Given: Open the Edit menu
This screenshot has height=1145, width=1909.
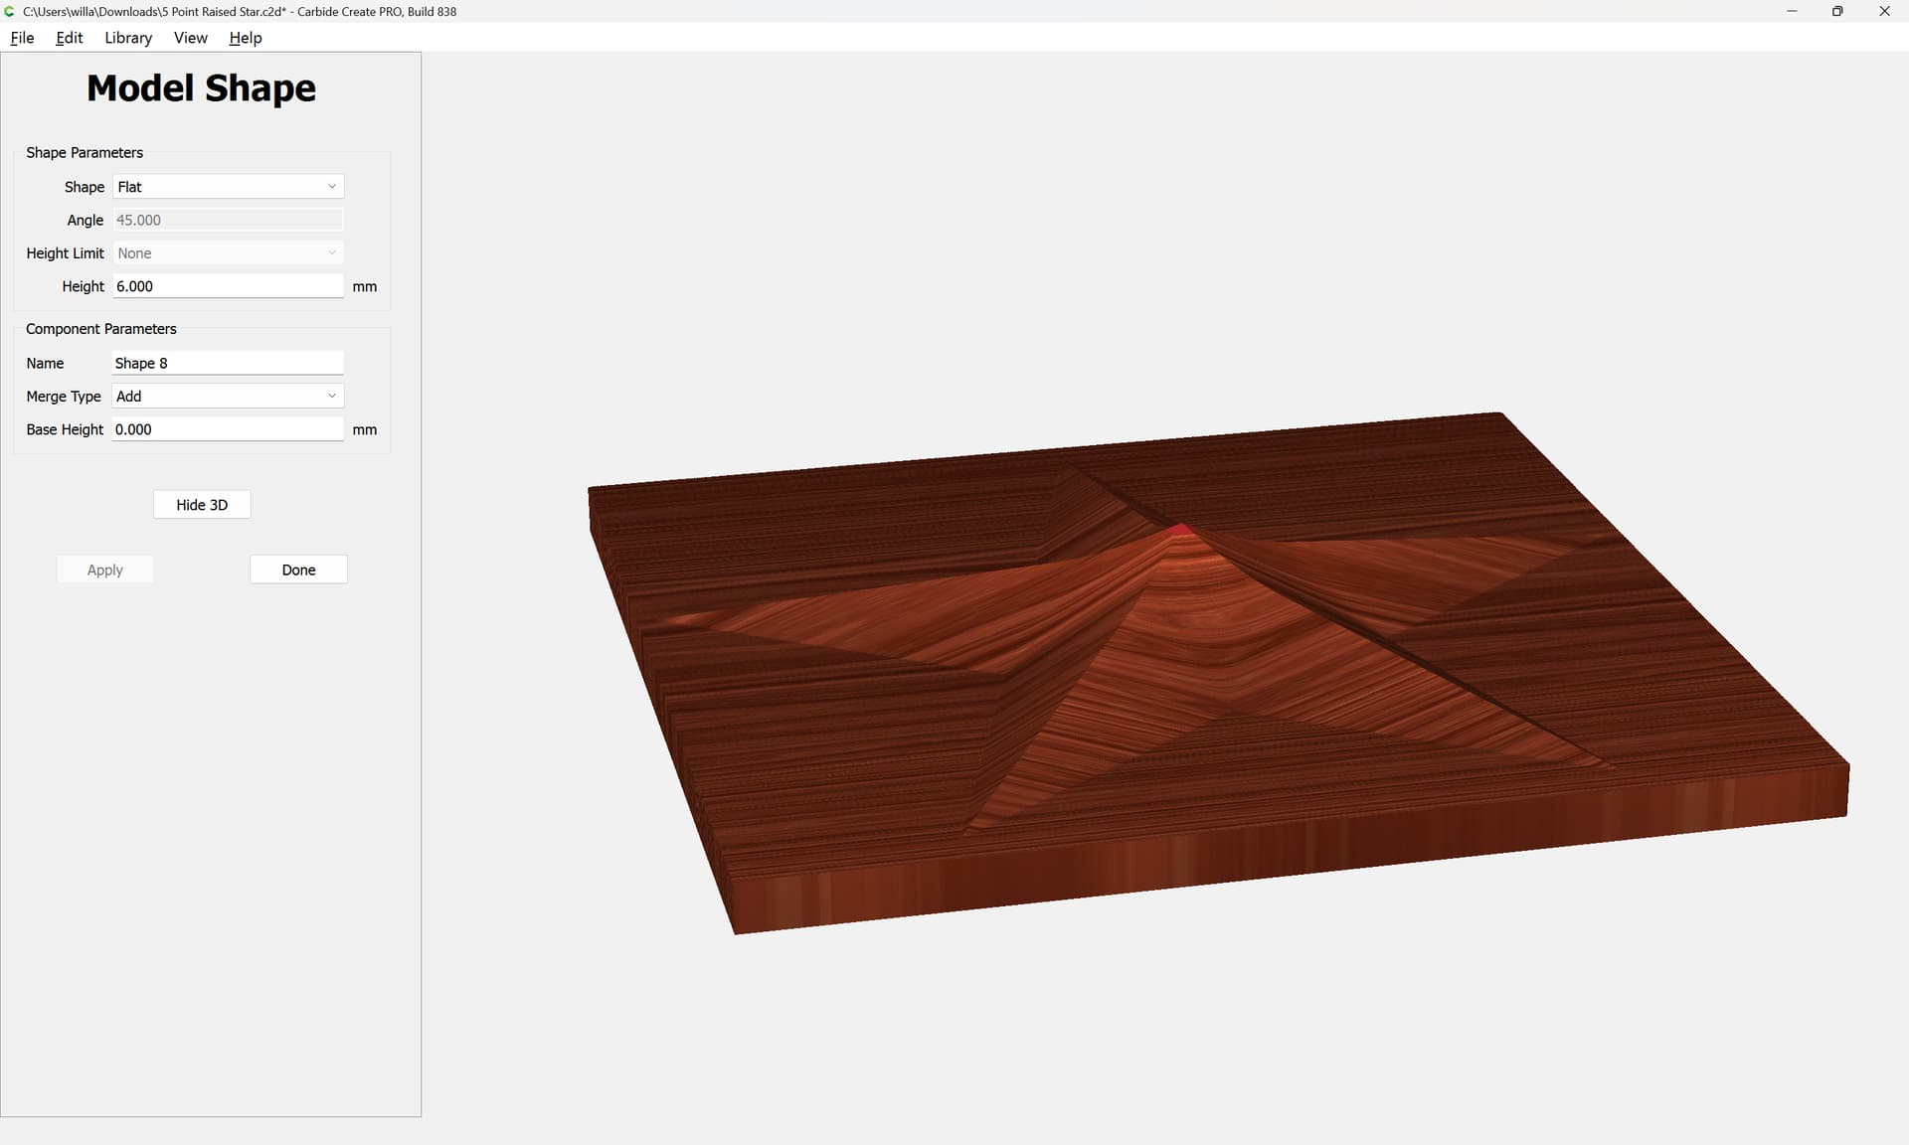Looking at the screenshot, I should (x=69, y=38).
